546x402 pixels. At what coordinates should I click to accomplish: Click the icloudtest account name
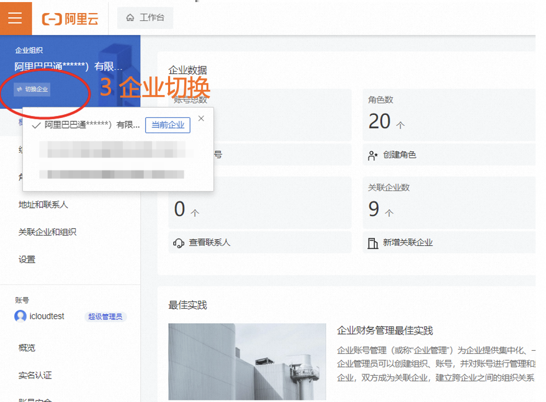[46, 316]
